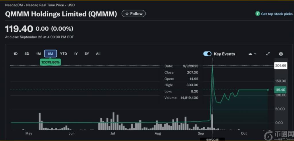This screenshot has width=294, height=141.
Task: Click the tall volume bar in early May
Action: (x=40, y=121)
